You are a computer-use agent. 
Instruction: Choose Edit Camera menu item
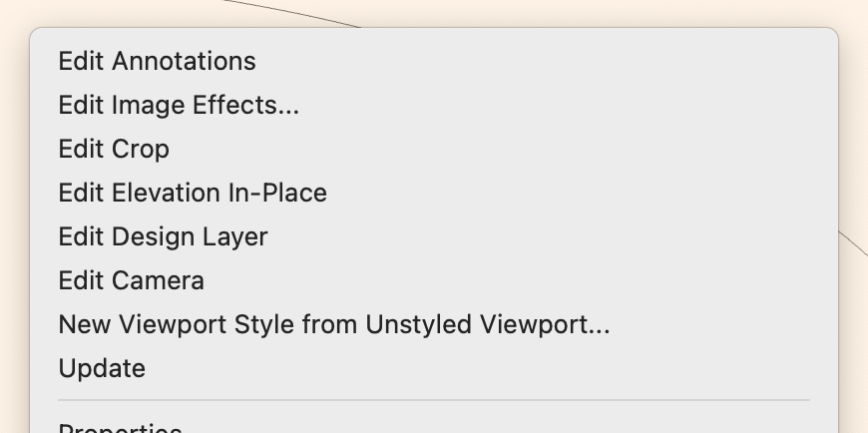[131, 281]
